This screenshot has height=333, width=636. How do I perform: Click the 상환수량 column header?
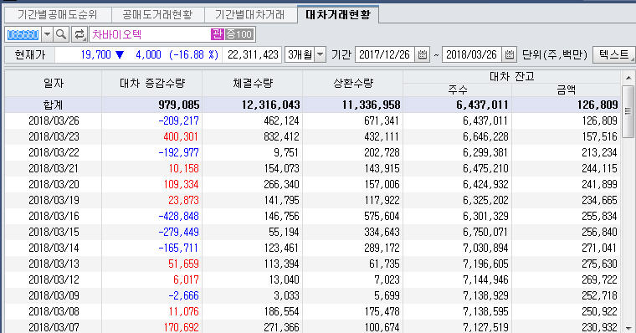[352, 83]
